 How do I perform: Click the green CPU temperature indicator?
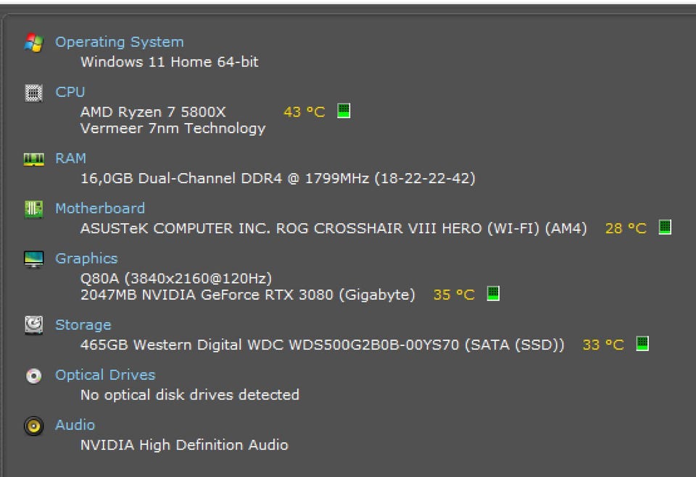tap(344, 111)
